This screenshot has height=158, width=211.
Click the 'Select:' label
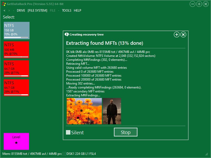[9, 17]
